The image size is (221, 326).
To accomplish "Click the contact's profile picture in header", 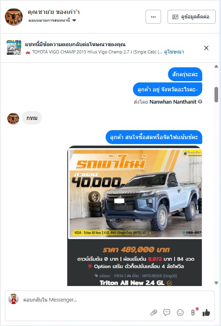I will pyautogui.click(x=14, y=17).
